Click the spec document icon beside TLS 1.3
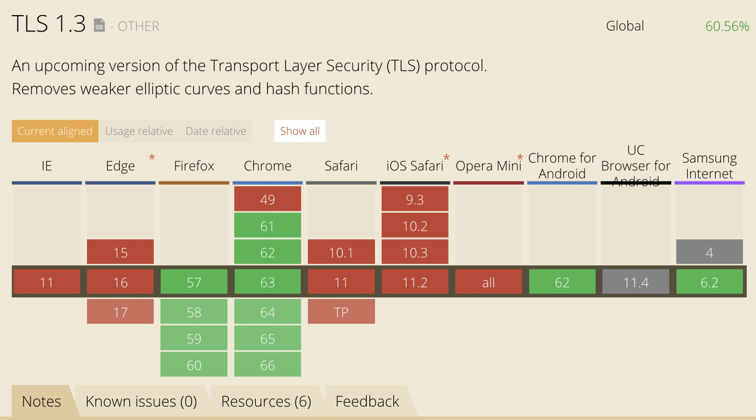The height and width of the screenshot is (420, 756). pos(99,26)
